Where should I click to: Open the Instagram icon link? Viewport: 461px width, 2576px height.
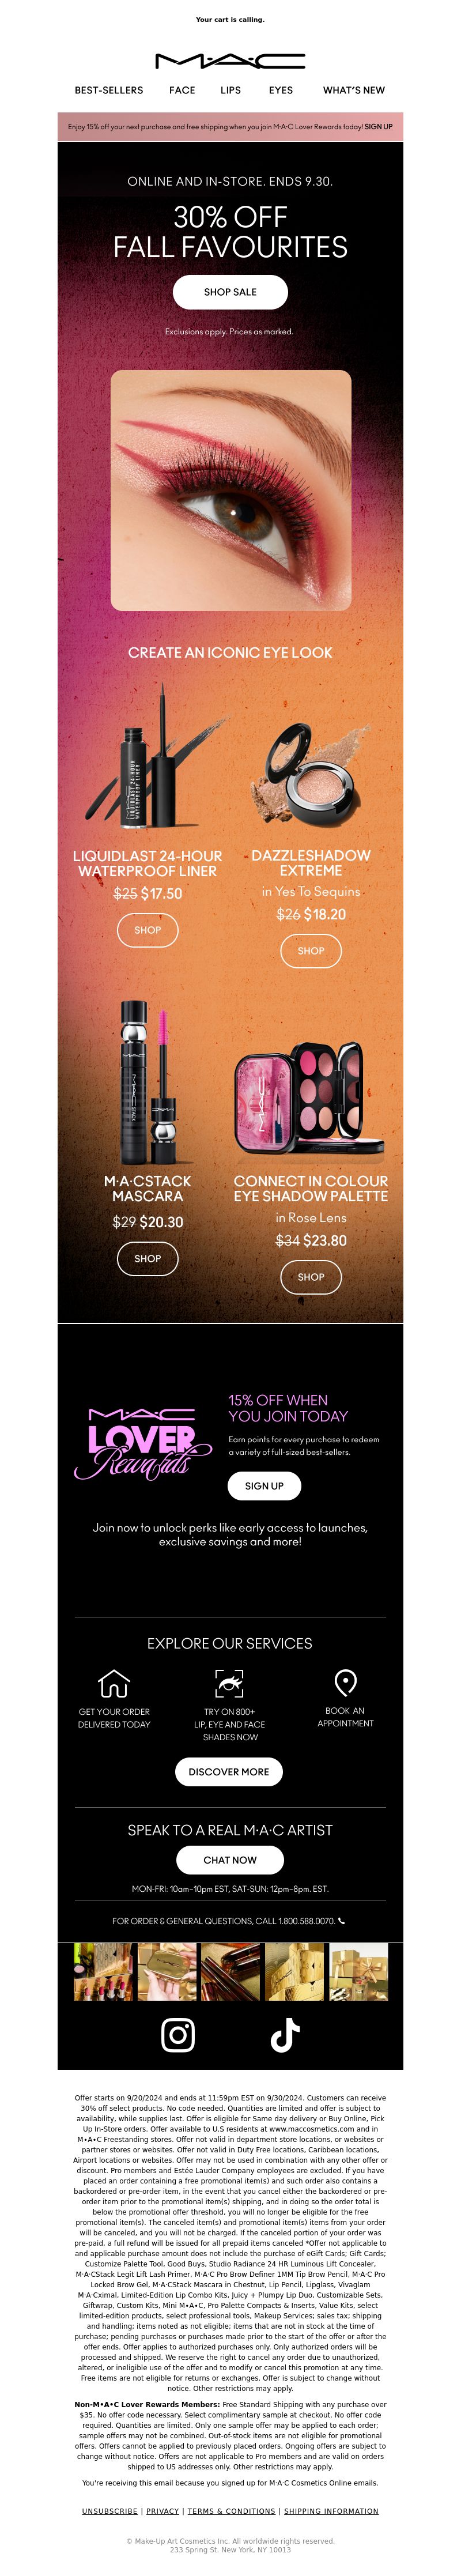pos(178,2035)
